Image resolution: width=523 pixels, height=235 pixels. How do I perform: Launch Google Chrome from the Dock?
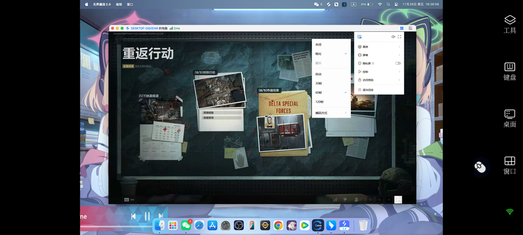tap(278, 225)
